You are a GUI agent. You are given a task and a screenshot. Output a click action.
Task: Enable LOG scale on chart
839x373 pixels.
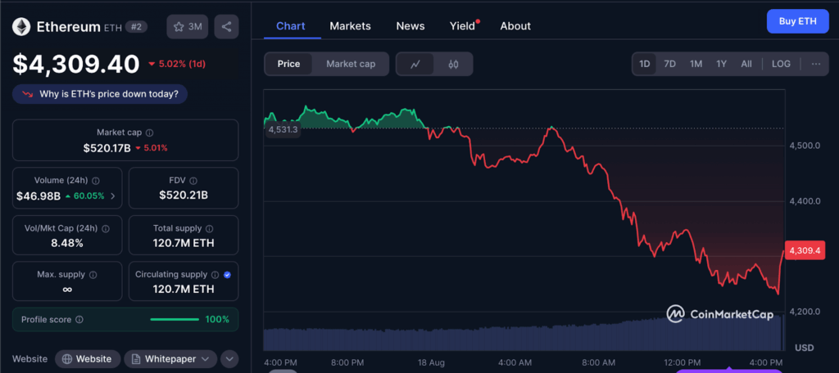coord(781,64)
